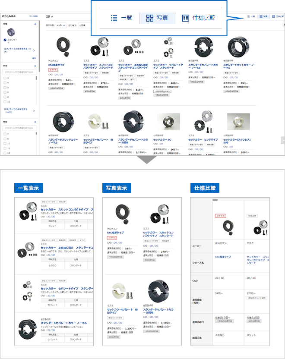Uncheck the スタンダード checkbox in the 仕様 filter

[5, 40]
